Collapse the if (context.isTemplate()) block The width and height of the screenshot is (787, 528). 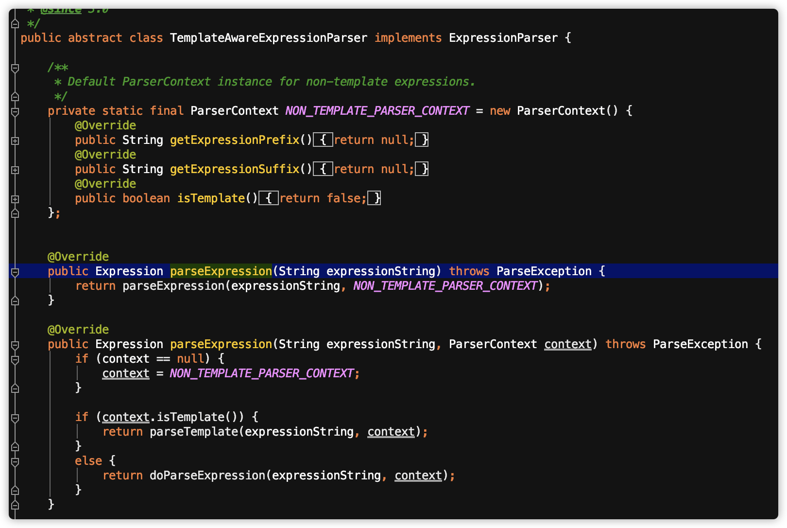click(x=15, y=418)
